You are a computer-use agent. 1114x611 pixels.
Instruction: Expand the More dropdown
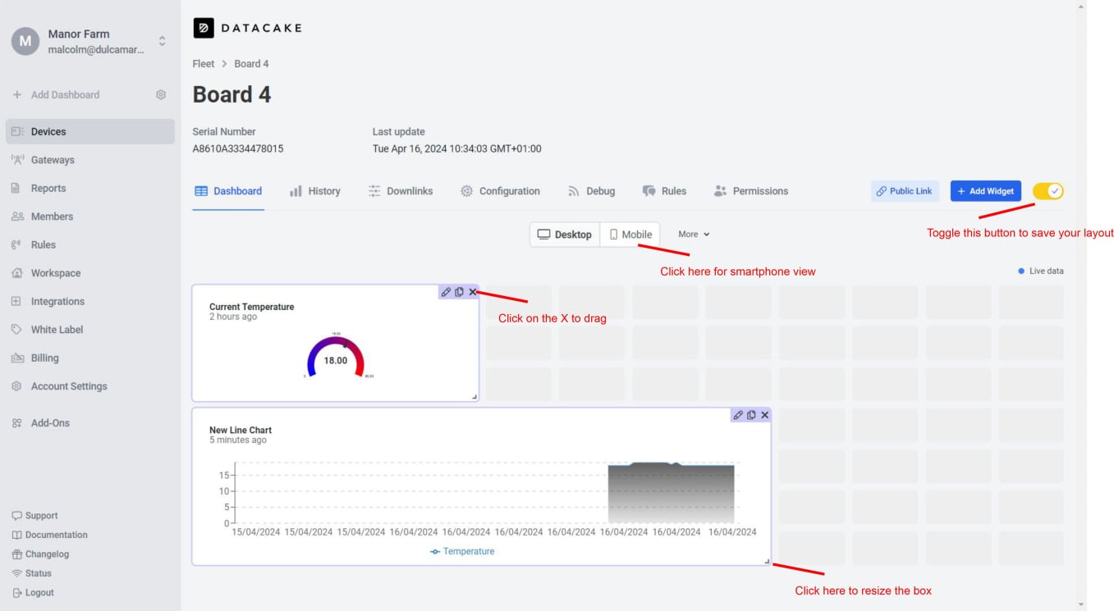pos(694,235)
